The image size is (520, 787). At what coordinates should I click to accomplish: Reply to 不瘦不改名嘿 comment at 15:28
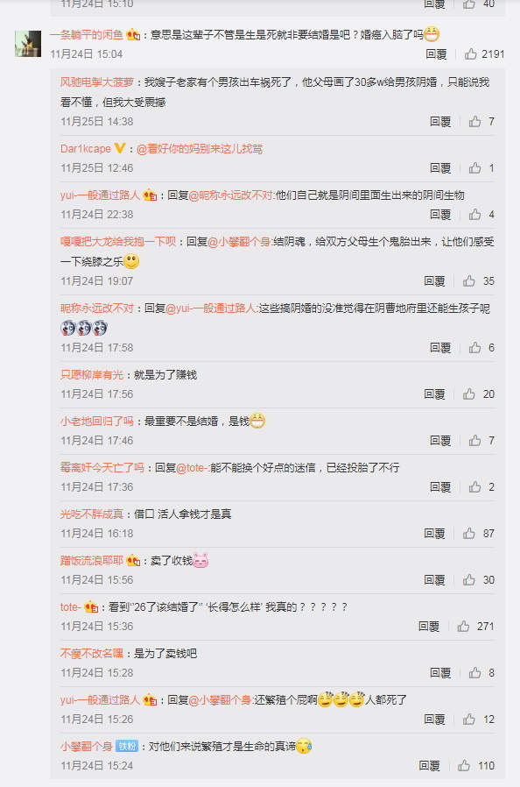pos(439,672)
